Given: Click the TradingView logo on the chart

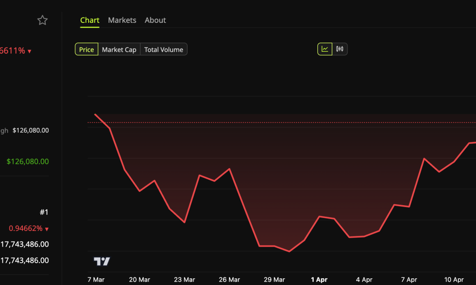Looking at the screenshot, I should point(101,261).
